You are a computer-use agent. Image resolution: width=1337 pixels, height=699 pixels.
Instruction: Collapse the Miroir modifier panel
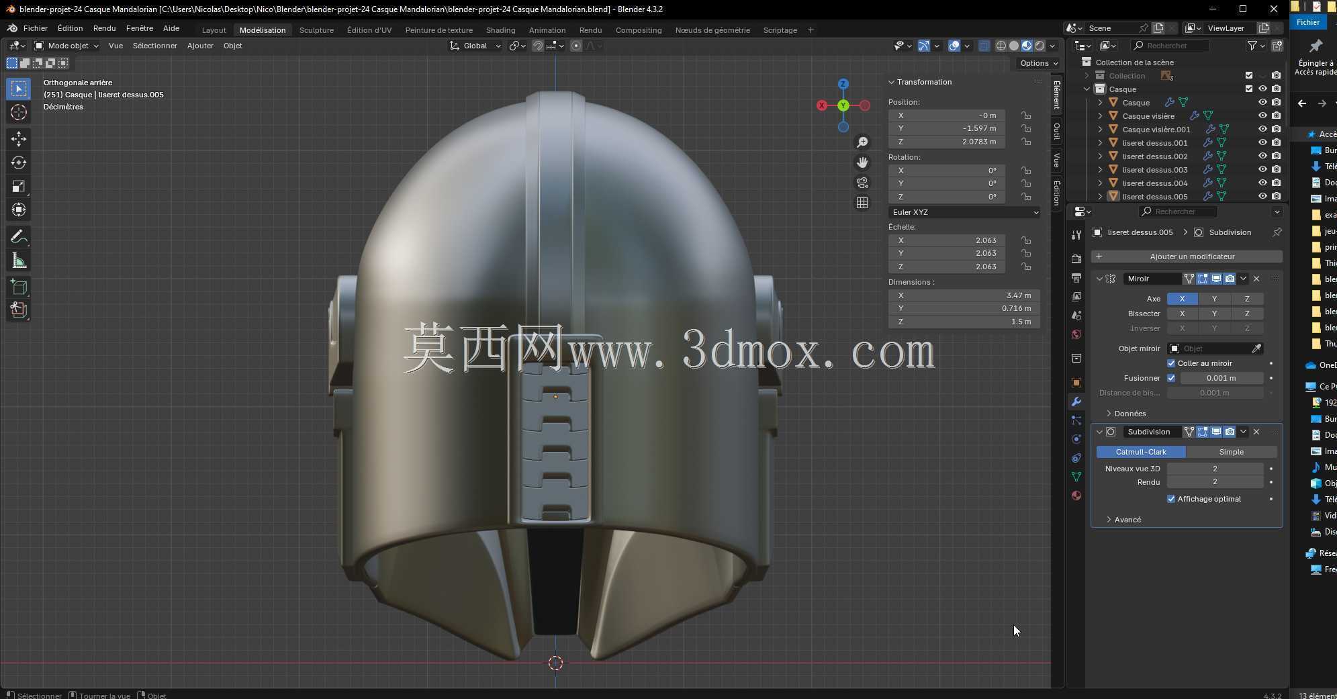coord(1099,279)
